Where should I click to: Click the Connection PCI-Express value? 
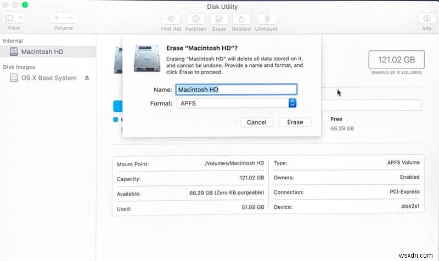404,191
